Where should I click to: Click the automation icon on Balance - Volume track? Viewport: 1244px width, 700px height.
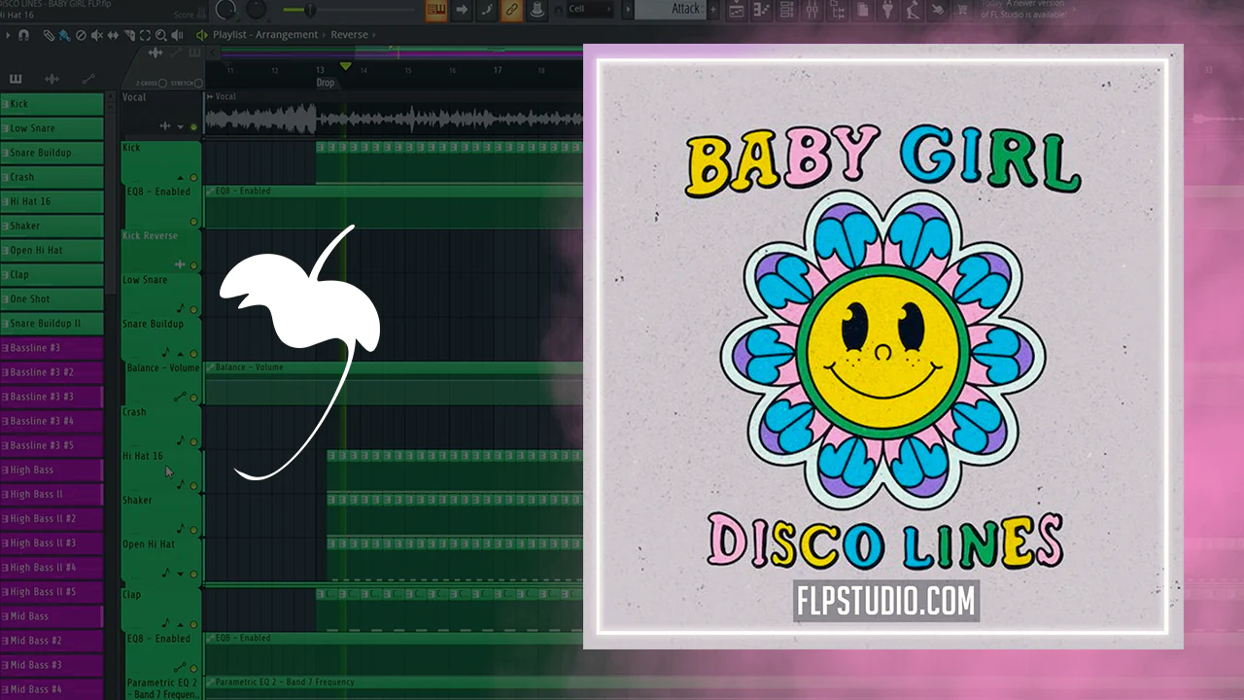click(180, 397)
